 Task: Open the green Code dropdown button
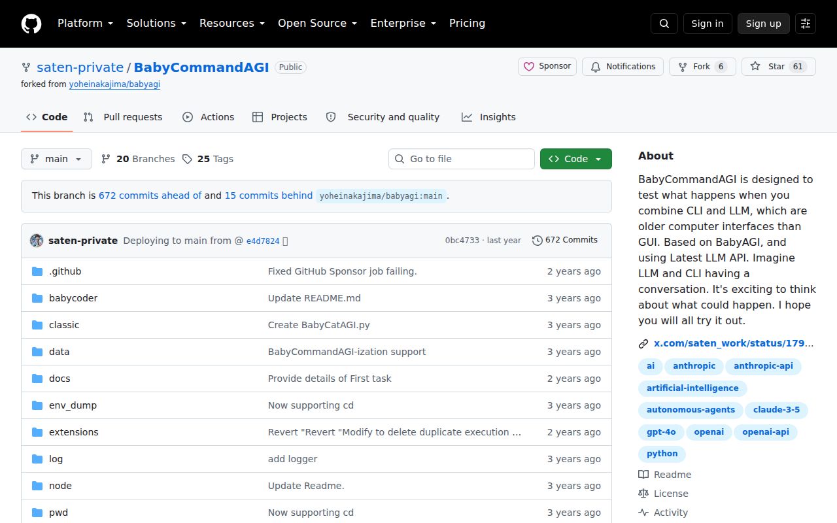click(x=576, y=159)
